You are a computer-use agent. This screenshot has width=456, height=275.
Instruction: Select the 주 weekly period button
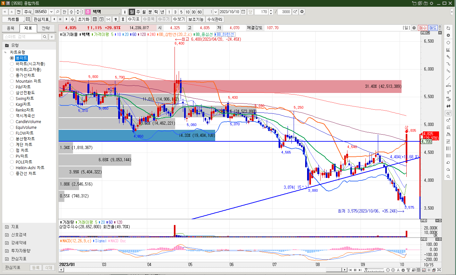tap(138, 12)
